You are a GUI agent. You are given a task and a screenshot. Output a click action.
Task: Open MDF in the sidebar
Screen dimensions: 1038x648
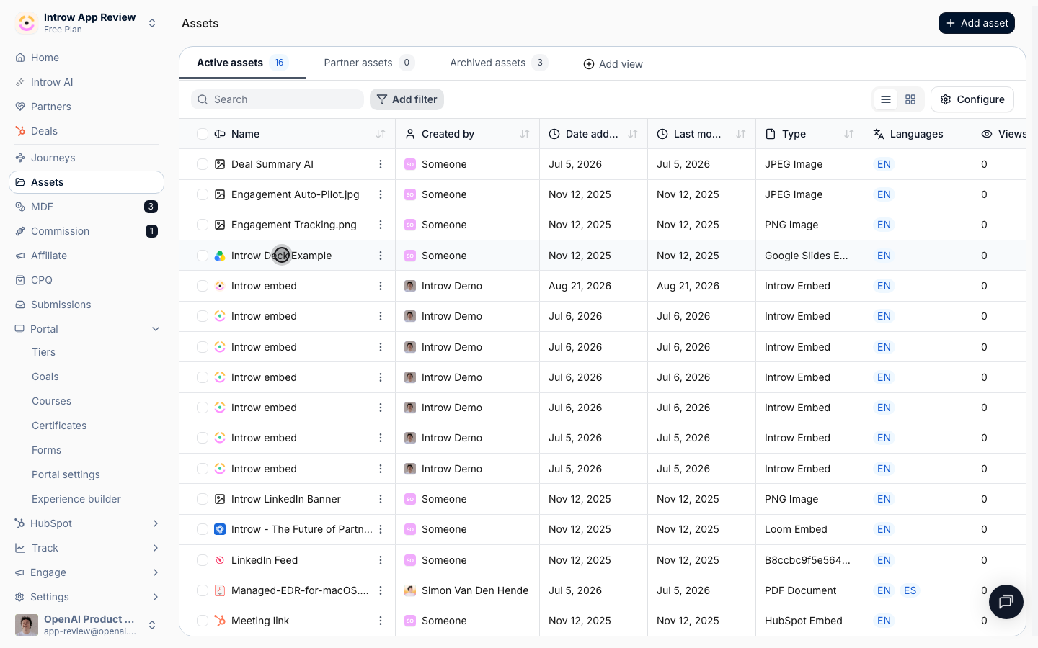tap(86, 207)
